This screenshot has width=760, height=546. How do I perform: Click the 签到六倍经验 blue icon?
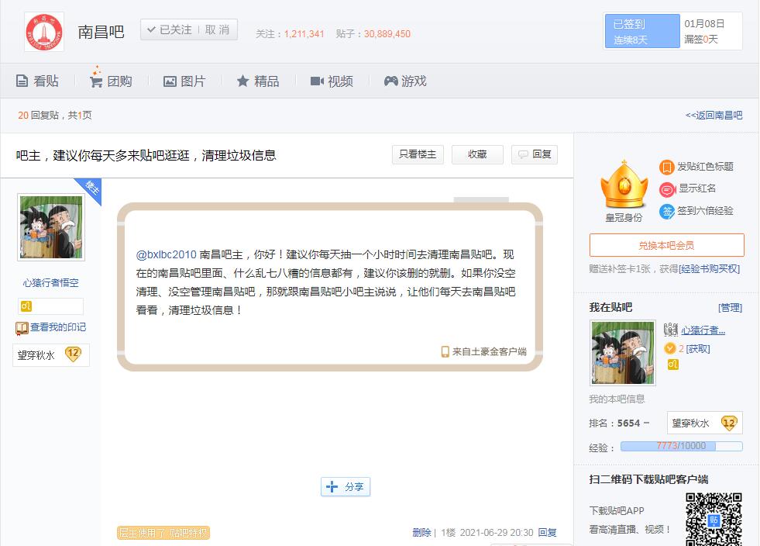[x=666, y=211]
